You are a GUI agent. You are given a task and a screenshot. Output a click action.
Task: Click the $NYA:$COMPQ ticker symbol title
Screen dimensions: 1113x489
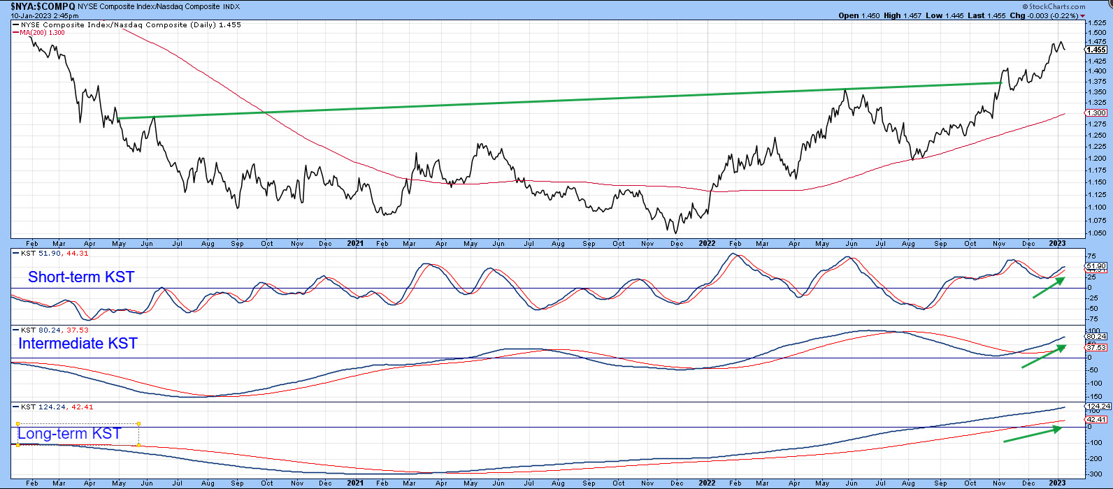click(x=43, y=6)
